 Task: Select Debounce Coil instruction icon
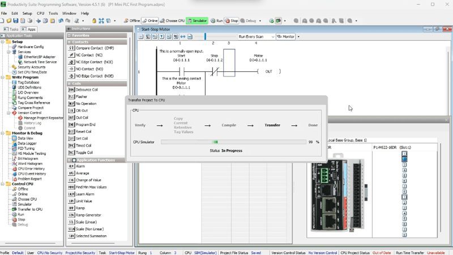(x=71, y=90)
